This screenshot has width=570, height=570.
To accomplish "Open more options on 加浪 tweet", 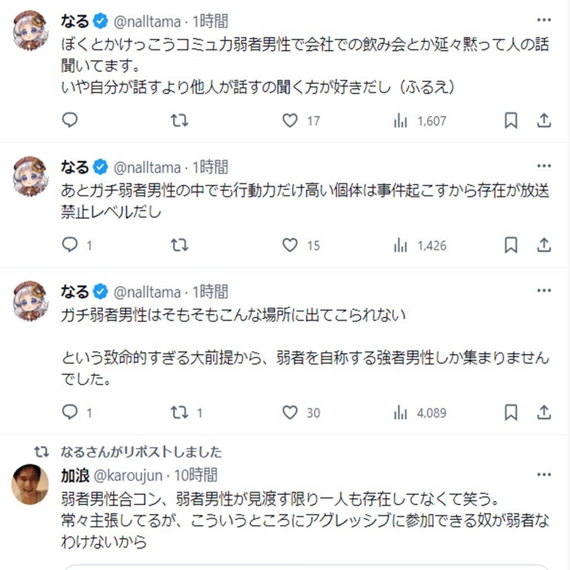I will (x=544, y=475).
